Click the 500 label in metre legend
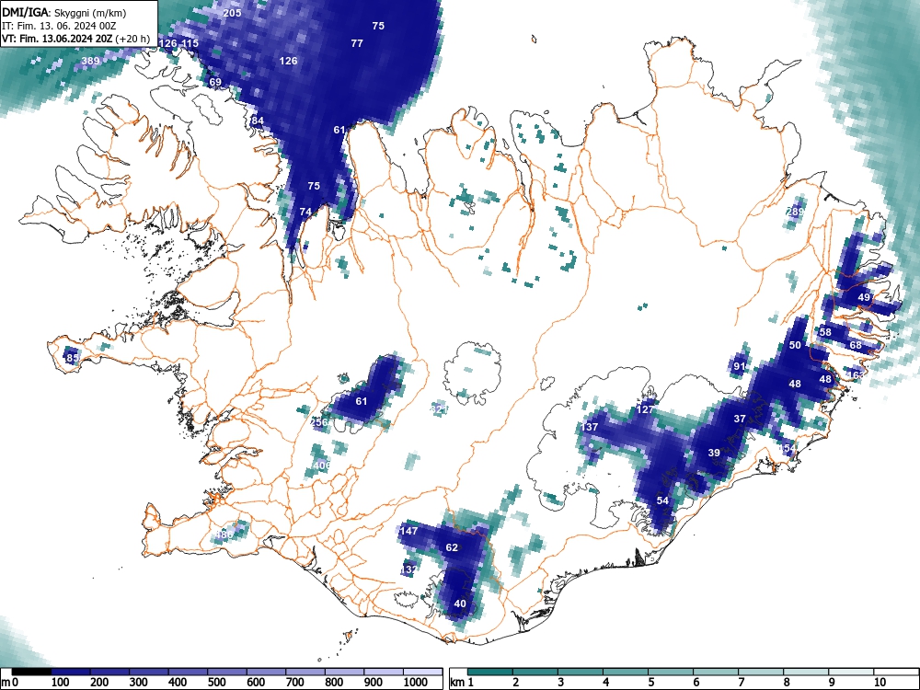Viewport: 920px width, 690px height. point(217,682)
